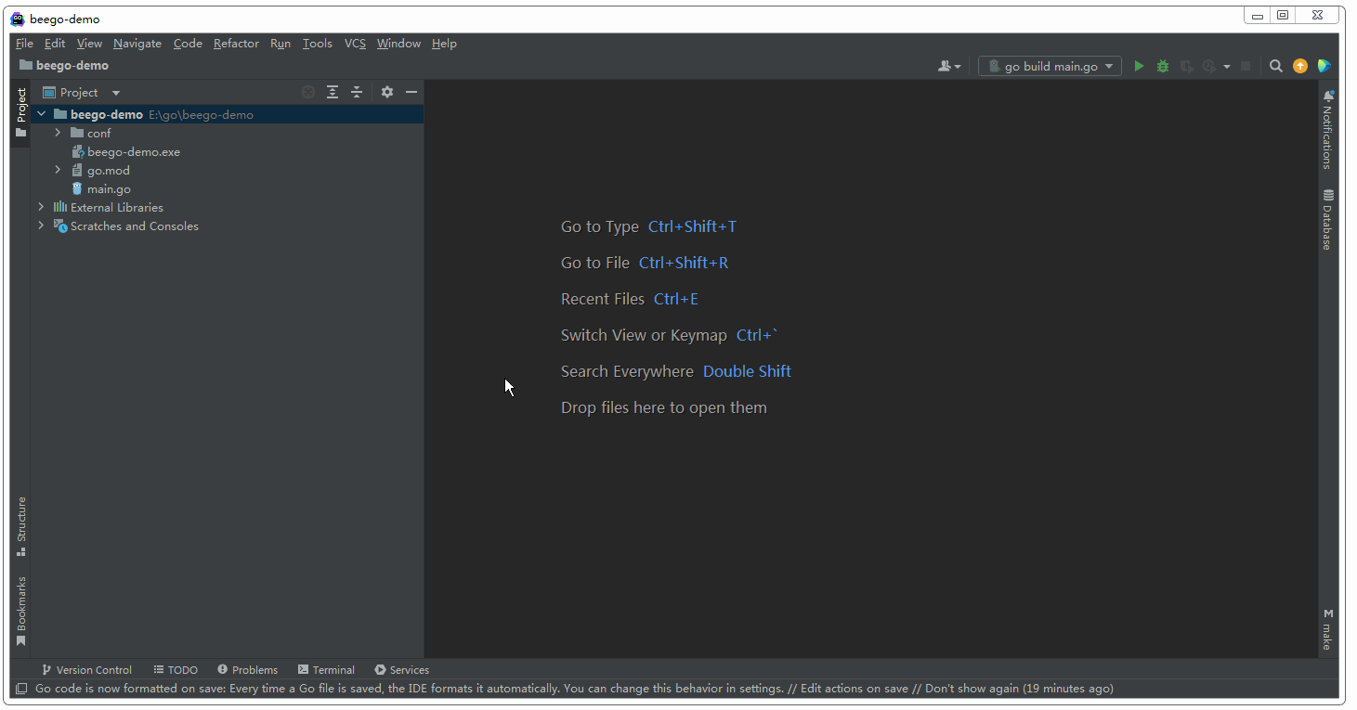This screenshot has width=1357, height=710.
Task: Open the Problems tab
Action: click(248, 670)
